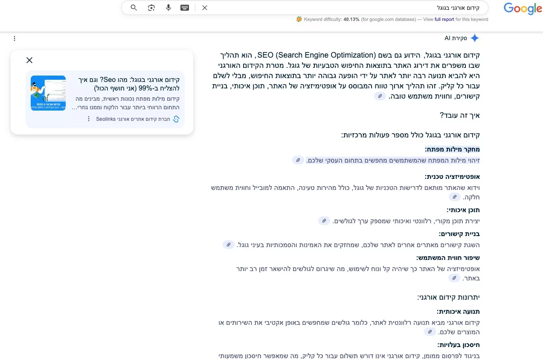Click the Google logo

(523, 9)
